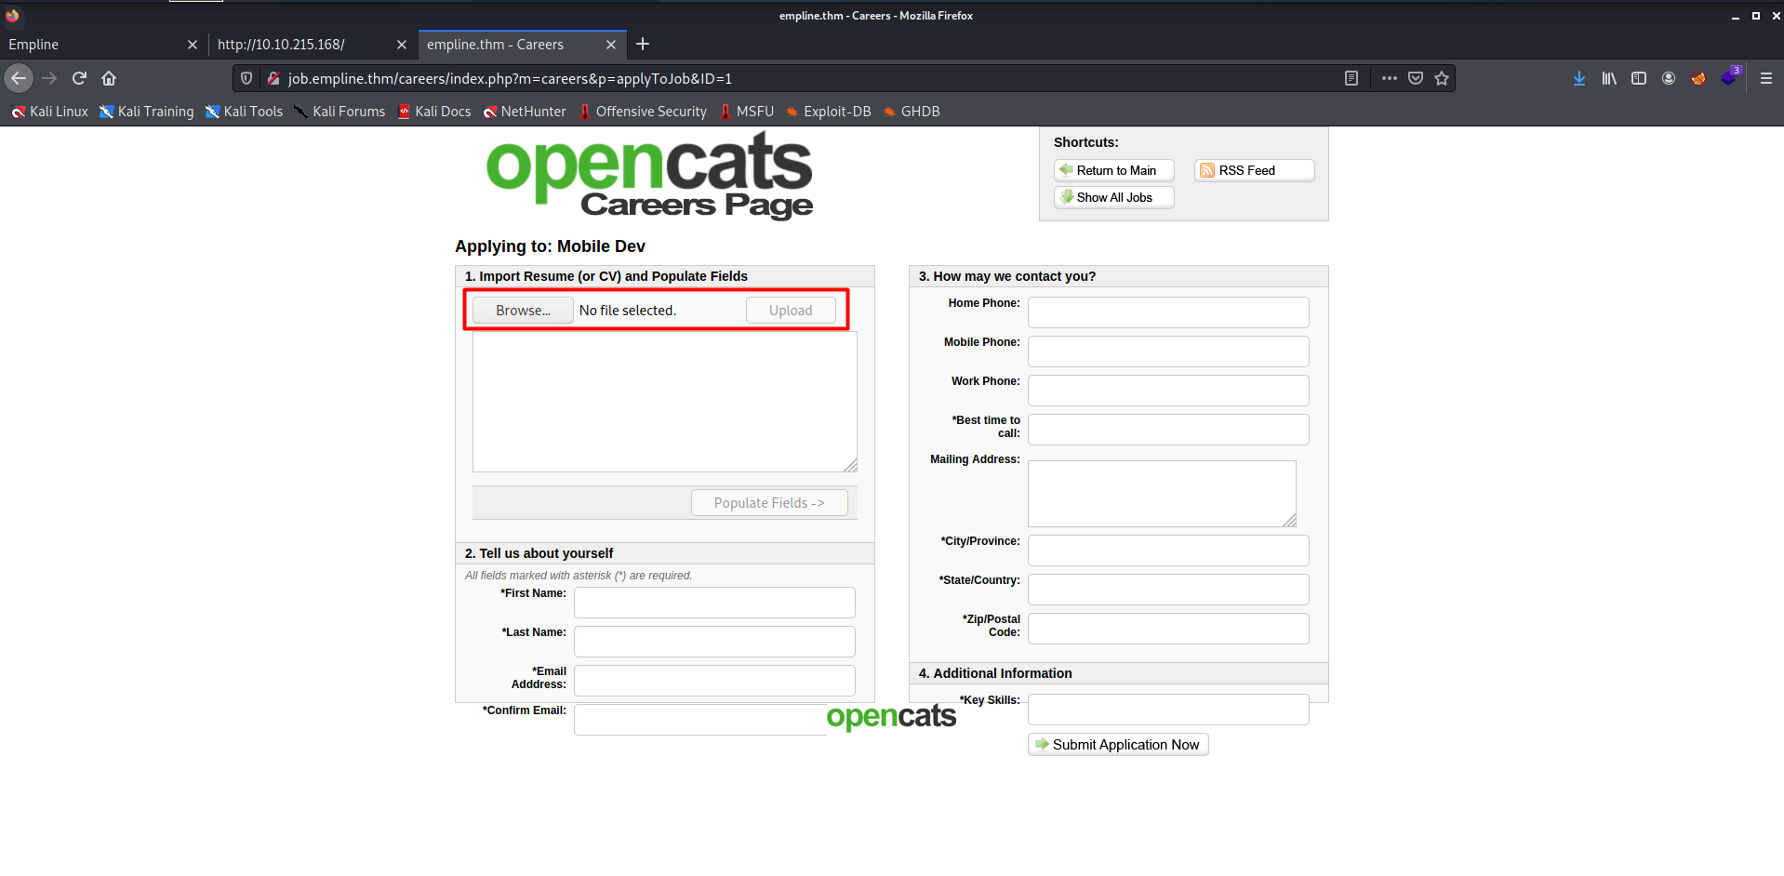This screenshot has width=1784, height=876.
Task: Open the Show All Jobs shortcut
Action: [x=1113, y=197]
